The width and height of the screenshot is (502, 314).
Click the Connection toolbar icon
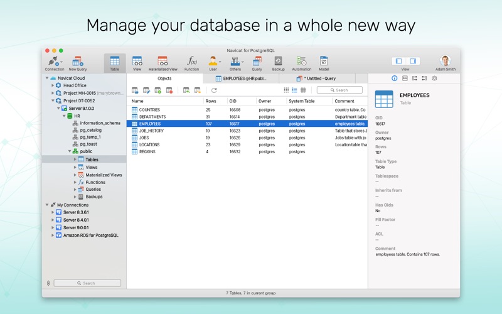pos(54,62)
